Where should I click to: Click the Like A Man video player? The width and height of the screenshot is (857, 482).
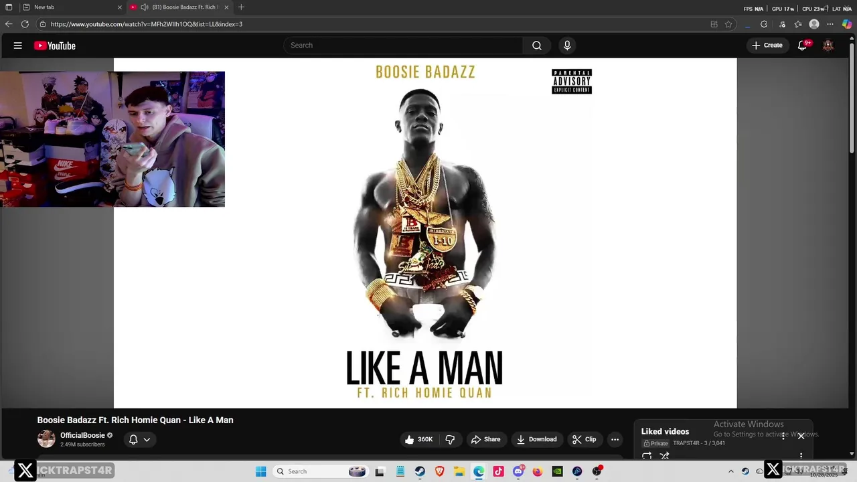pos(425,233)
